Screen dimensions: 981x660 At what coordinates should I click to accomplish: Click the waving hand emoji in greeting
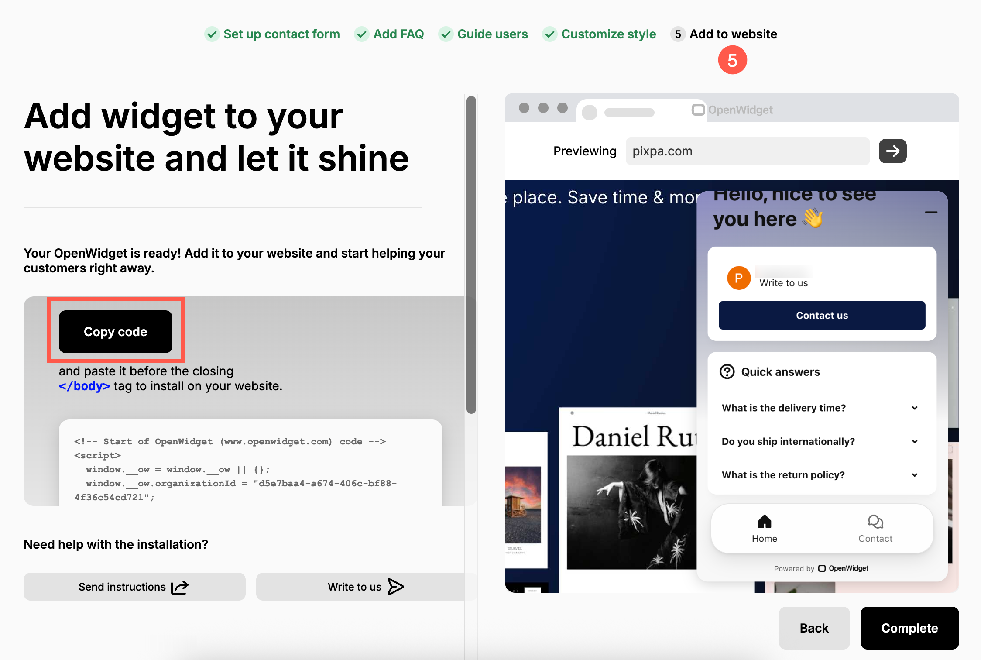tap(813, 218)
